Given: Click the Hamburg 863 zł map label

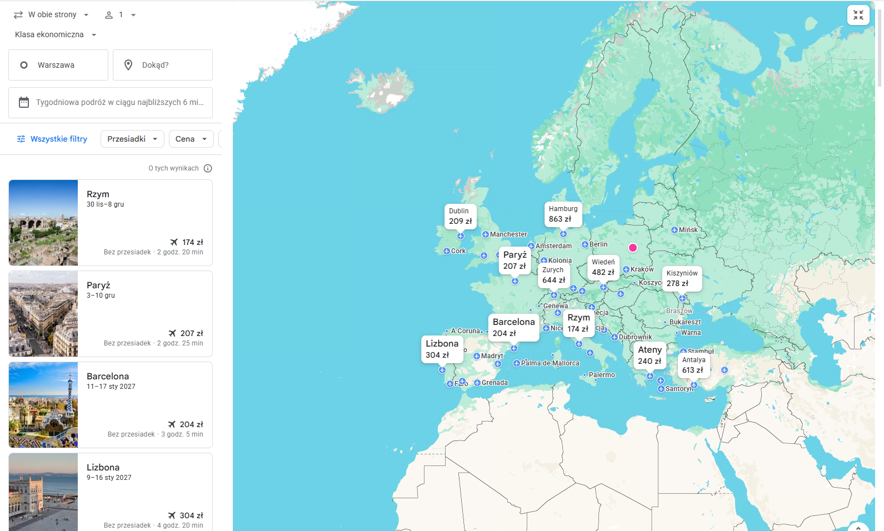Looking at the screenshot, I should click(563, 214).
